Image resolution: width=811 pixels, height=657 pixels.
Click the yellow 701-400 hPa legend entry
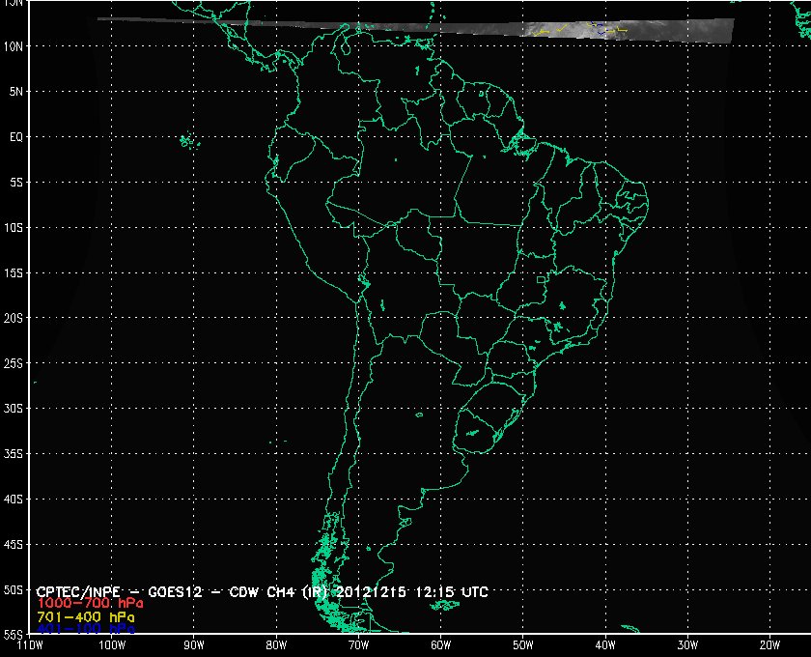click(85, 615)
